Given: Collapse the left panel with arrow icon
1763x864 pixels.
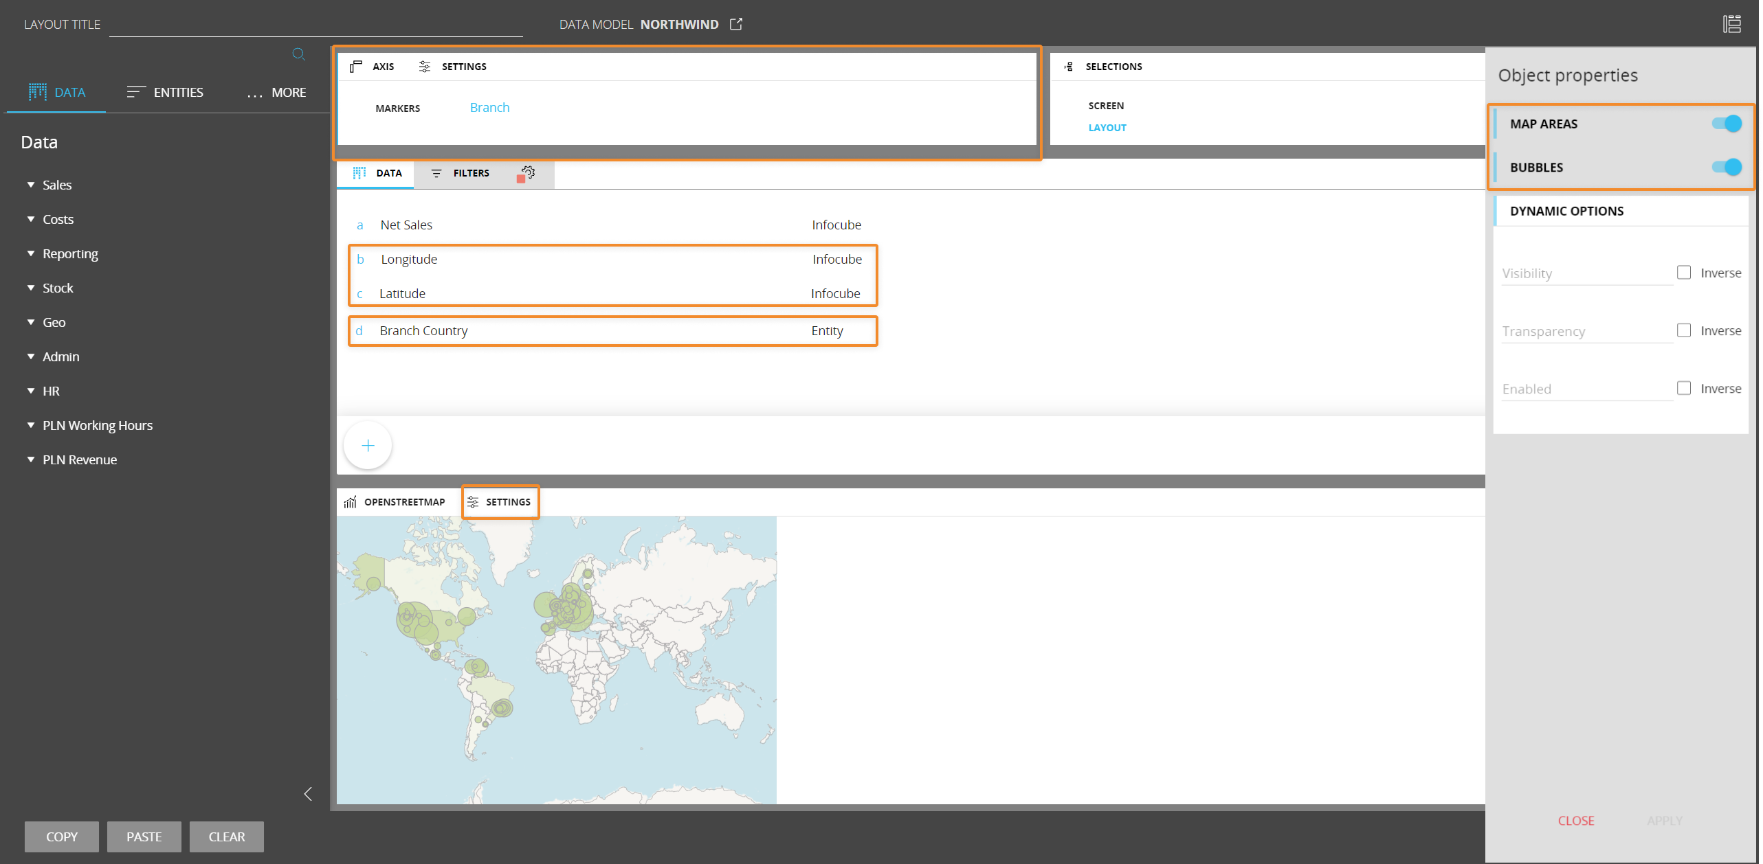Looking at the screenshot, I should click(x=308, y=794).
